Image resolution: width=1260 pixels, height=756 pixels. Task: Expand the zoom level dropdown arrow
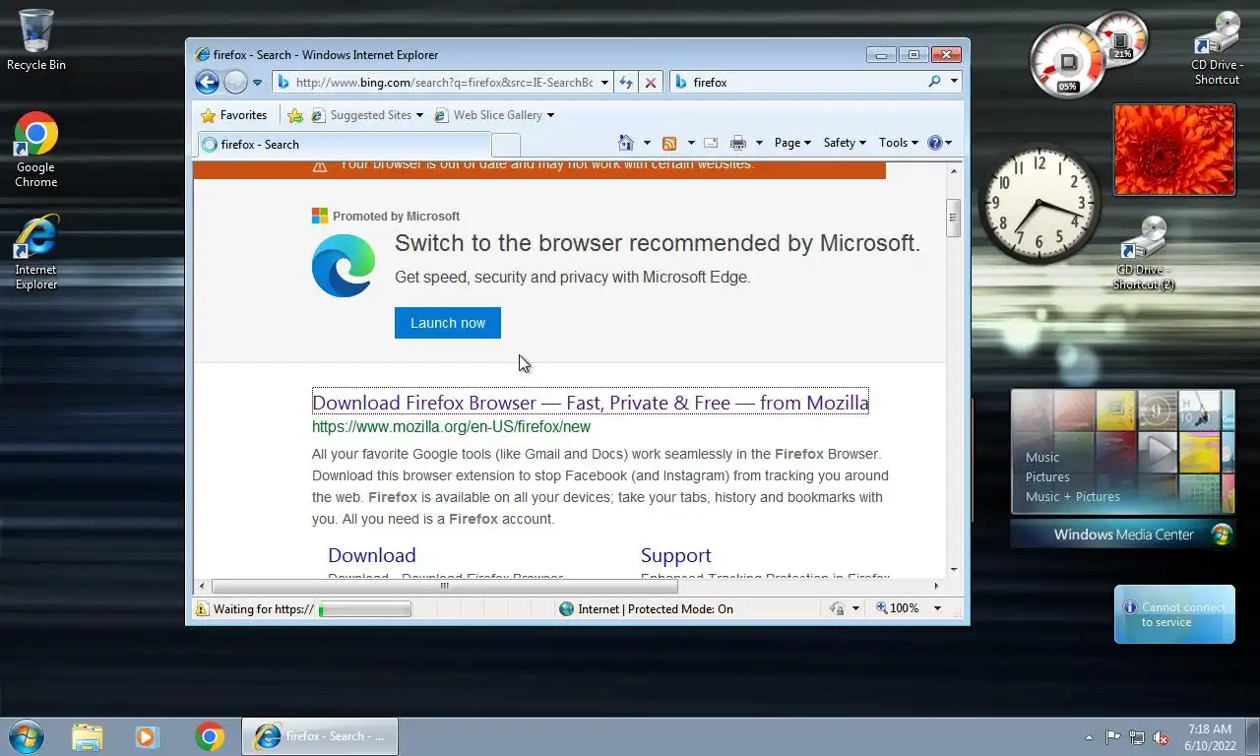(937, 608)
